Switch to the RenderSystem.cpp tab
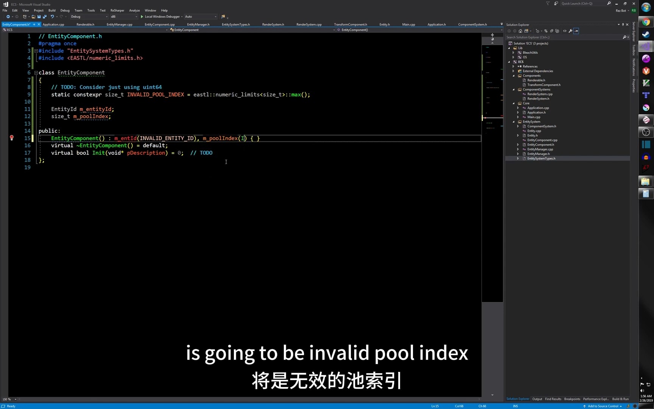 (309, 24)
